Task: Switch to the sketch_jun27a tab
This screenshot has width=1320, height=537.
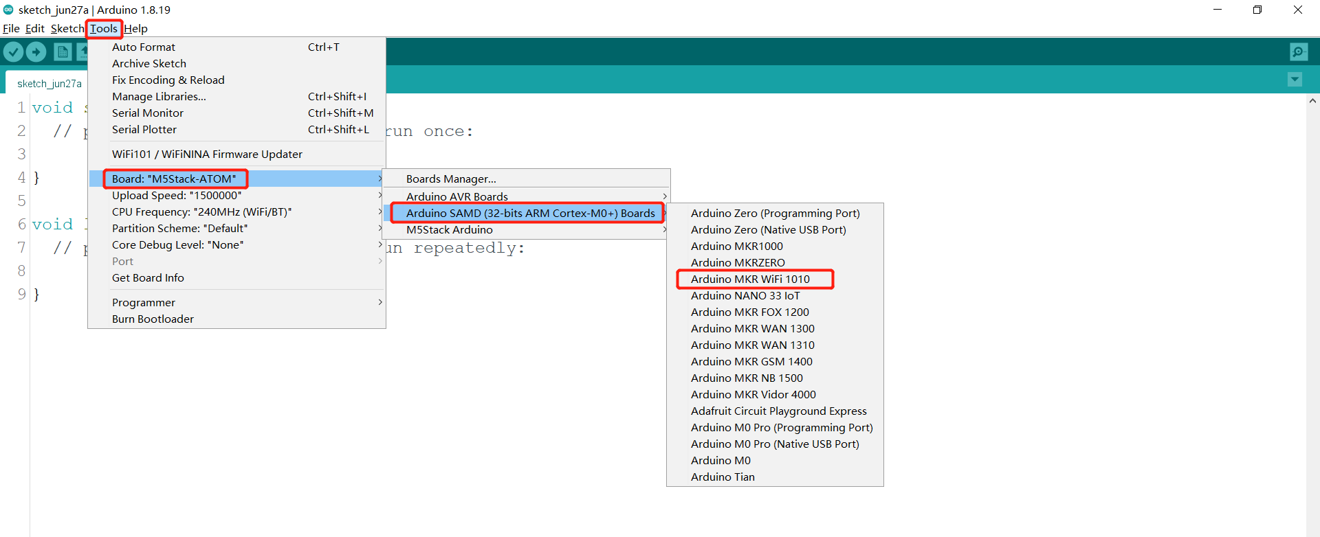Action: coord(49,84)
